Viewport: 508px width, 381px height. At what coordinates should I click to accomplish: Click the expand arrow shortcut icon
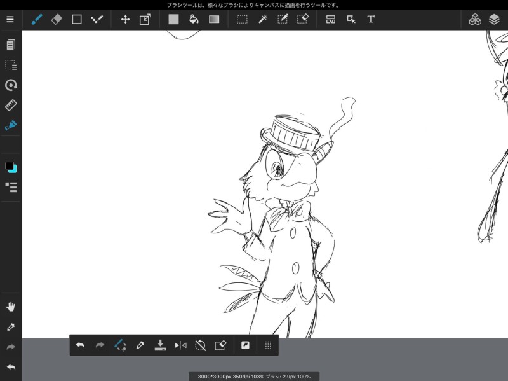pyautogui.click(x=245, y=345)
